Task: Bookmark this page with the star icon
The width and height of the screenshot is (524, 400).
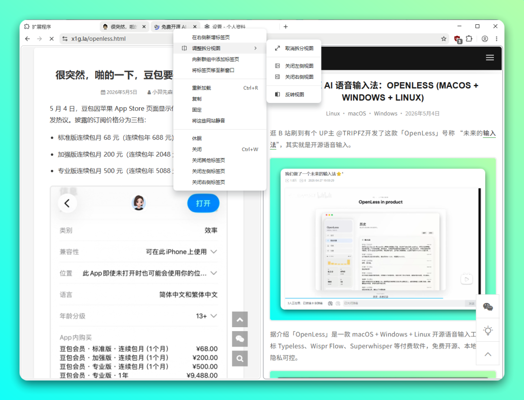Action: (x=443, y=39)
